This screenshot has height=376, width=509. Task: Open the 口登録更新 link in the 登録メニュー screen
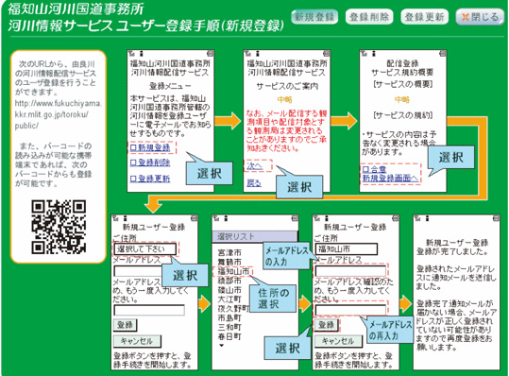pyautogui.click(x=150, y=179)
